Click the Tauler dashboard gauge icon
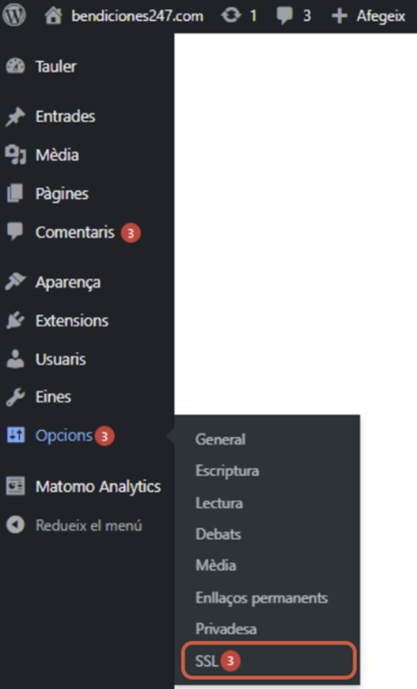This screenshot has height=689, width=417. (15, 66)
